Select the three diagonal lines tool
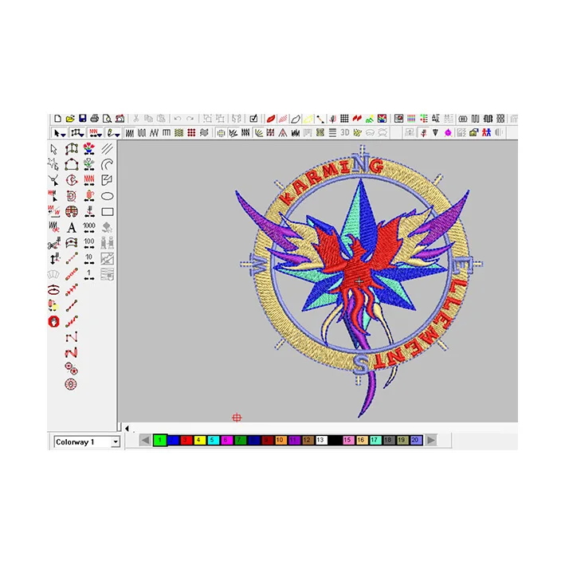Screen dimensions: 565x565 click(x=108, y=149)
